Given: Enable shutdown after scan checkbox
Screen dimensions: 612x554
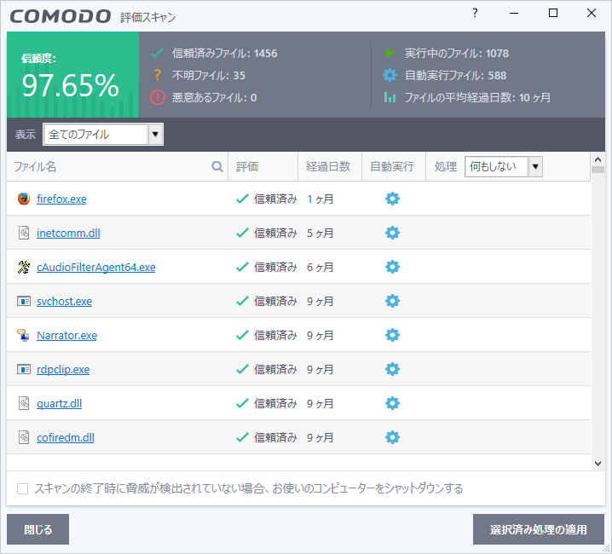Looking at the screenshot, I should click(x=23, y=488).
